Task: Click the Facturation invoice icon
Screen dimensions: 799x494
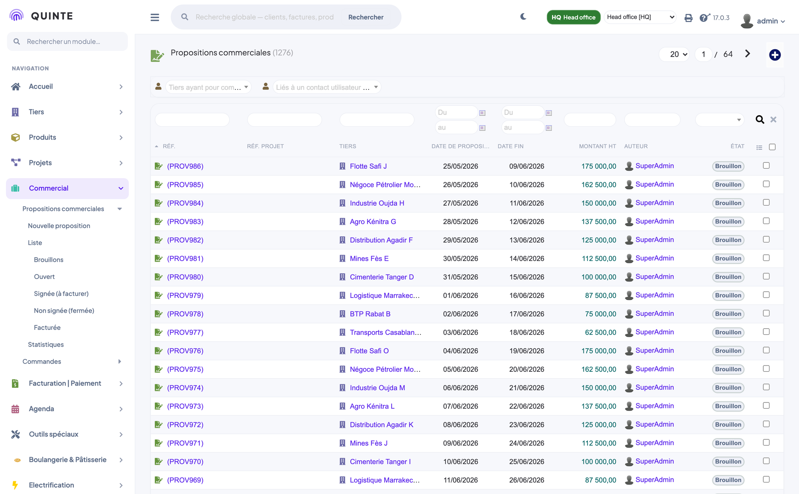Action: 15,384
